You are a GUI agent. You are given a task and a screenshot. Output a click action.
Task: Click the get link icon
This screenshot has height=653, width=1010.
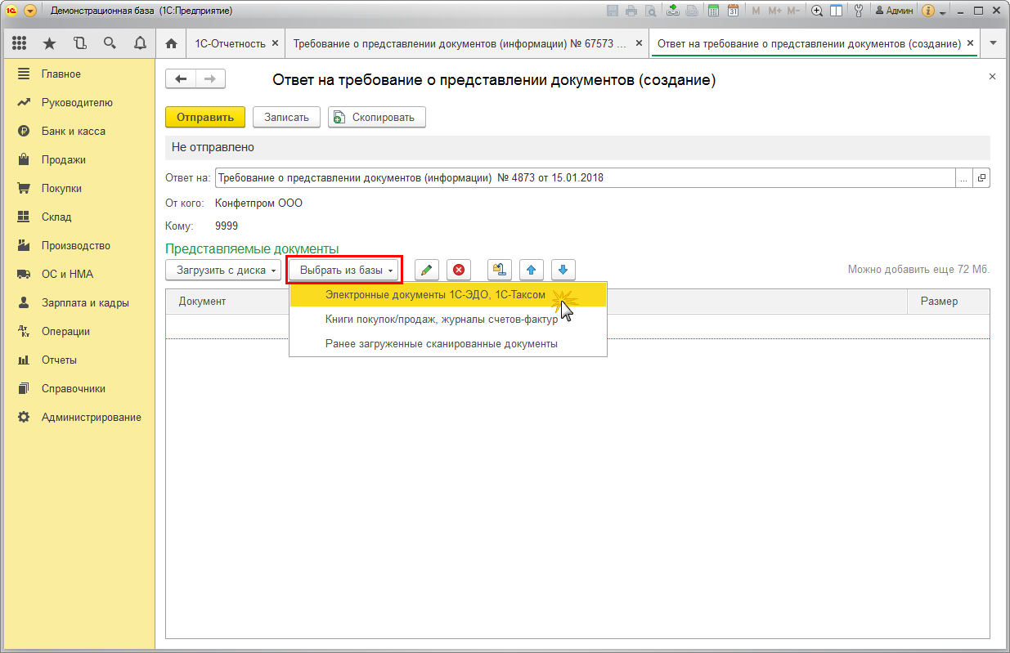pyautogui.click(x=673, y=11)
